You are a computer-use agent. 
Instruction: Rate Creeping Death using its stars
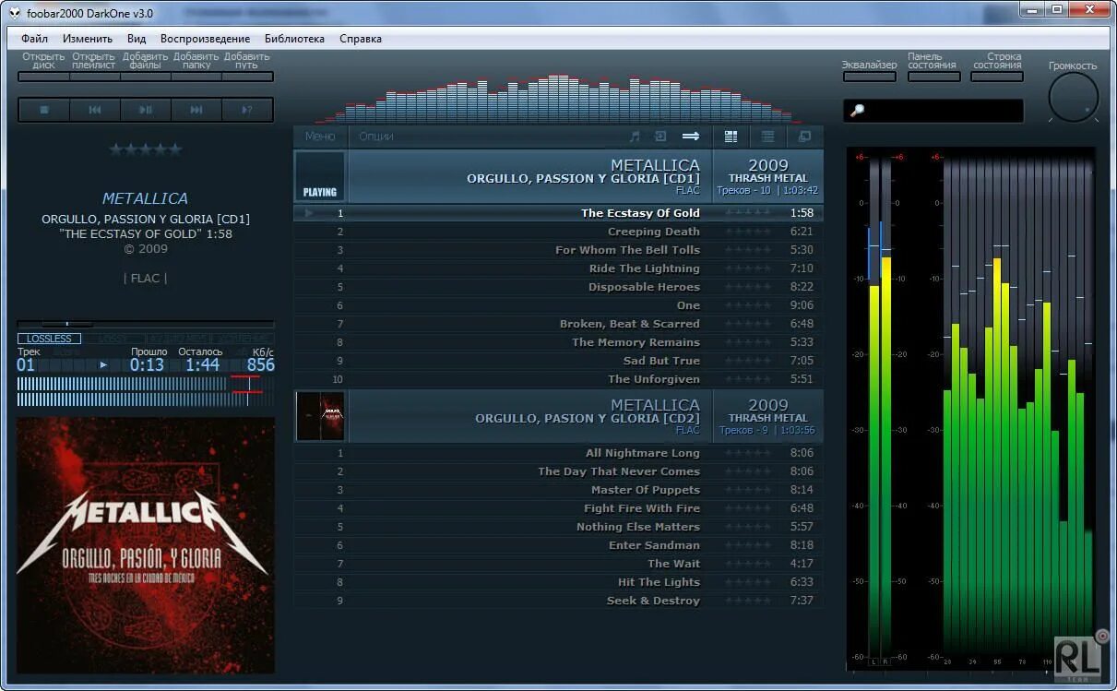point(748,232)
